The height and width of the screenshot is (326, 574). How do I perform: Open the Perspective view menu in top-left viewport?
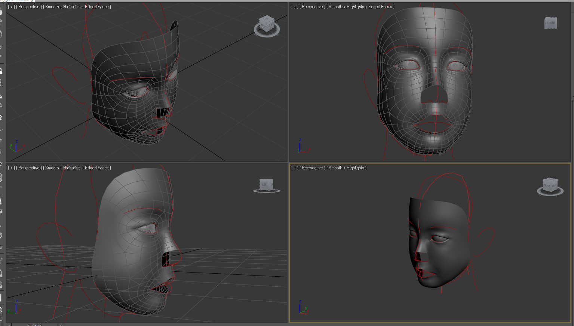coord(29,7)
